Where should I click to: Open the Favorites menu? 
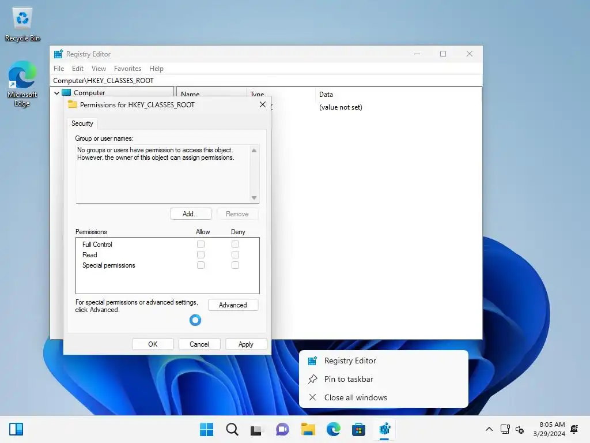[127, 69]
